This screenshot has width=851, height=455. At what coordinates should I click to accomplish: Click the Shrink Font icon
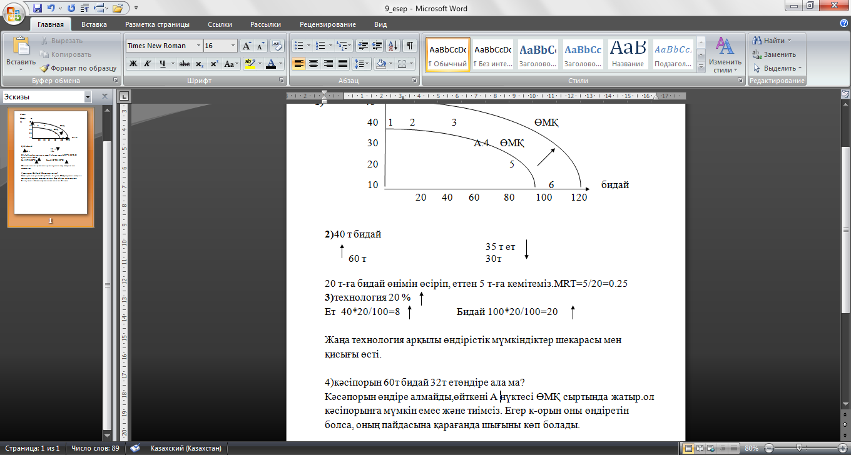click(x=260, y=46)
